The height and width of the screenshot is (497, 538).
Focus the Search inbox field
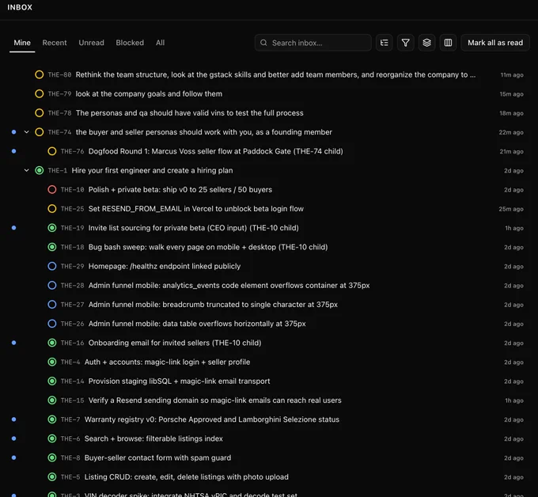[x=313, y=43]
